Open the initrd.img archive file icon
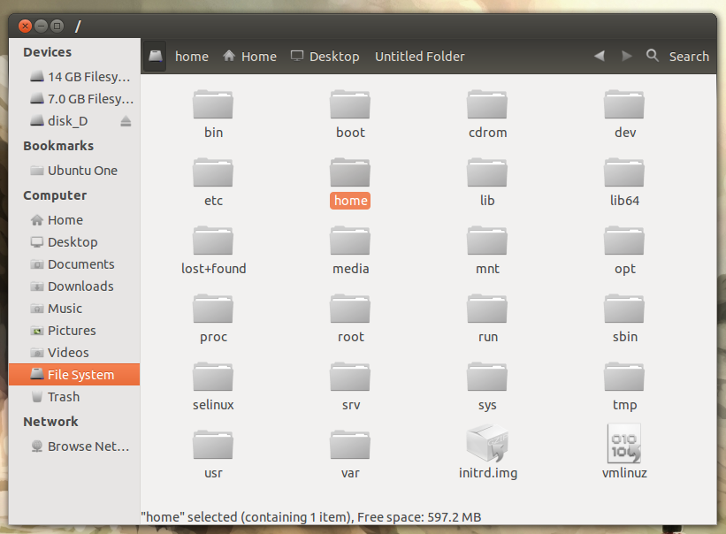The height and width of the screenshot is (534, 726). pyautogui.click(x=487, y=444)
